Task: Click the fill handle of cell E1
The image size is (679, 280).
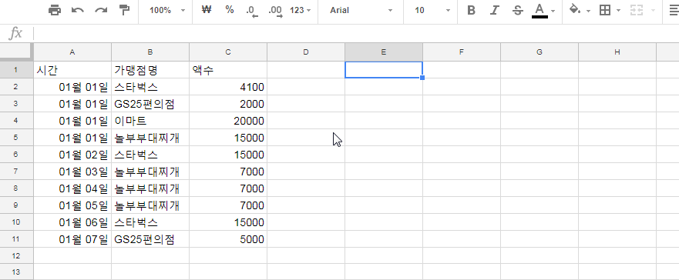Action: pyautogui.click(x=422, y=78)
